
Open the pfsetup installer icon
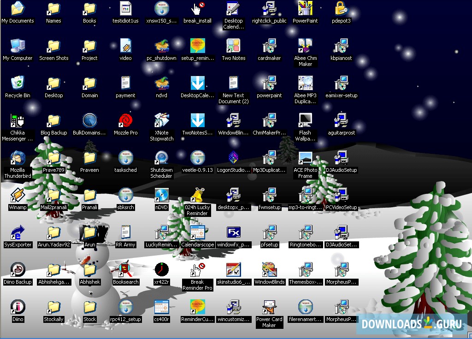[269, 232]
